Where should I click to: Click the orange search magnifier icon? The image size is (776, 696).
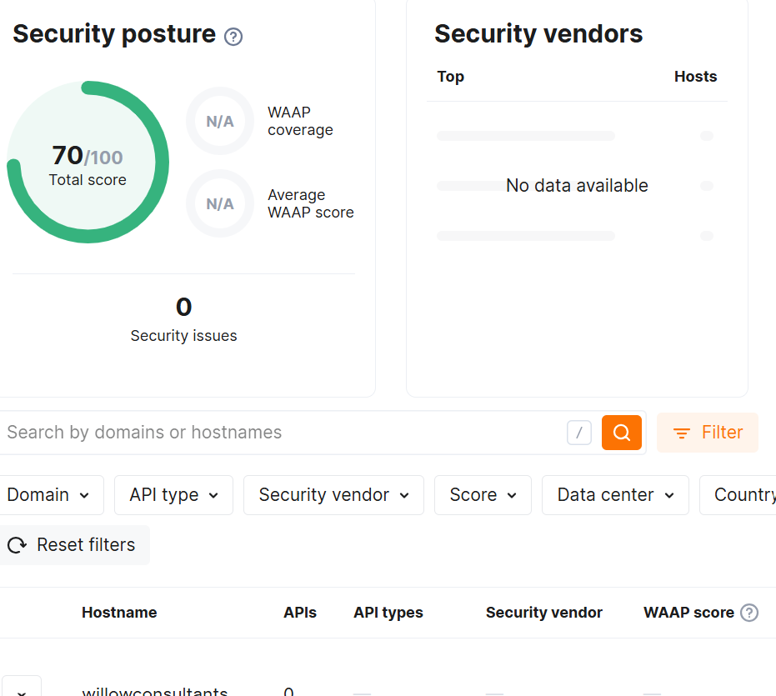coord(622,432)
